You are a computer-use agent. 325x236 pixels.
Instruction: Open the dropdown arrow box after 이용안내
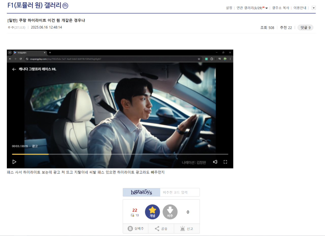click(314, 8)
